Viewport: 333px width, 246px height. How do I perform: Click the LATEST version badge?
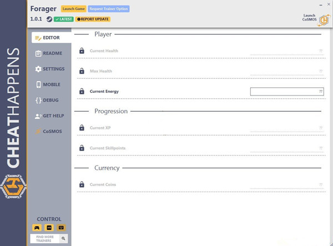(x=64, y=19)
